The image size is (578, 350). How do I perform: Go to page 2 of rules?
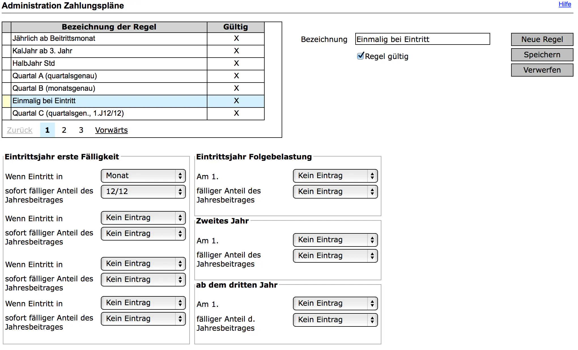tap(64, 130)
